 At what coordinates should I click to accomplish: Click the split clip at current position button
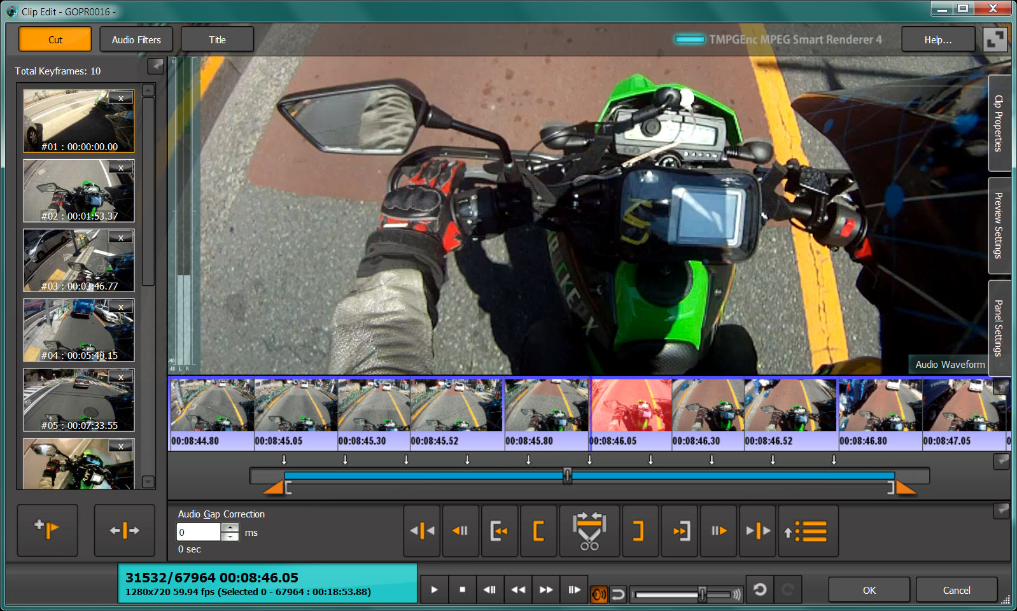(x=124, y=530)
